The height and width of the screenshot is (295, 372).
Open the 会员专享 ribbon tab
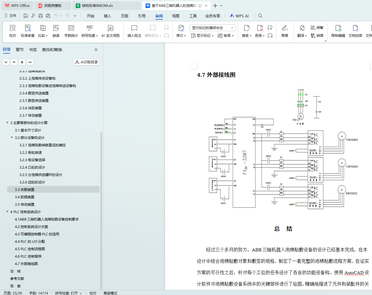213,16
